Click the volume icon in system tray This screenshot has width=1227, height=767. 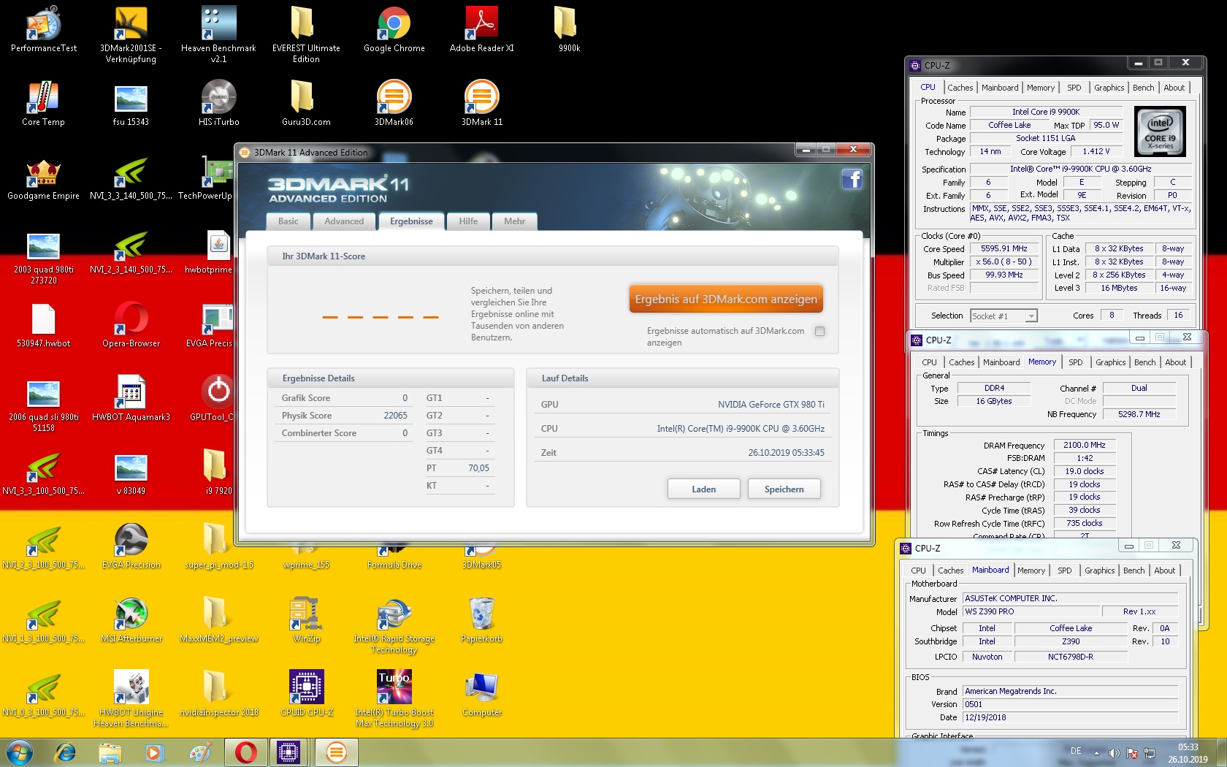tap(1114, 752)
